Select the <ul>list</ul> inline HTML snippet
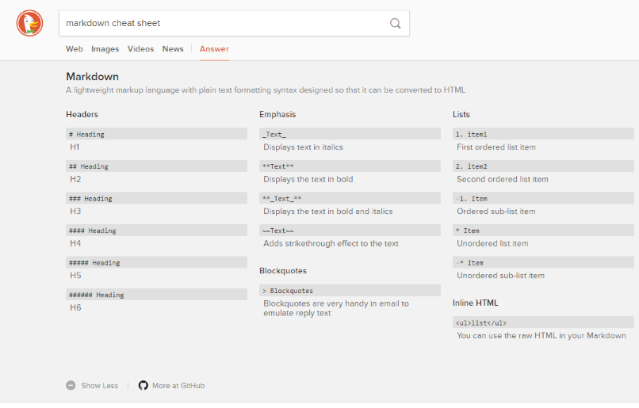This screenshot has height=408, width=639. point(481,322)
